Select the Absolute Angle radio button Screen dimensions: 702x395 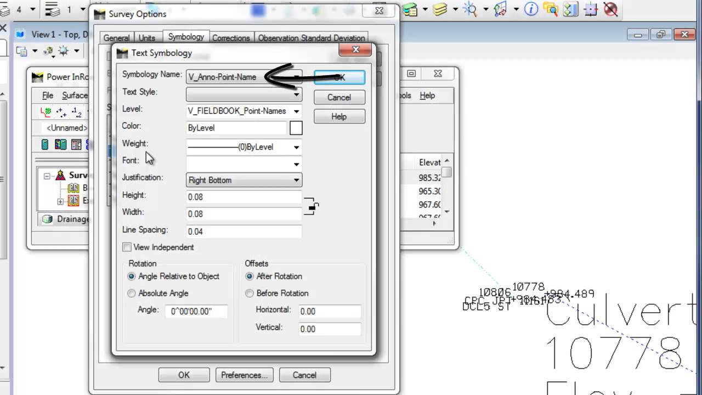point(132,294)
